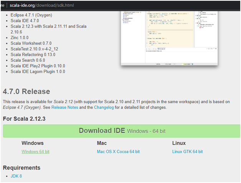The image size is (241, 183).
Task: Click the scala-ide.org URL in the address bar
Action: click(x=42, y=5)
